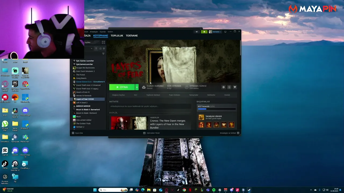Select Euro Truck Simulator 2 entry
Viewport: 344px width, 193px height.
click(x=85, y=71)
